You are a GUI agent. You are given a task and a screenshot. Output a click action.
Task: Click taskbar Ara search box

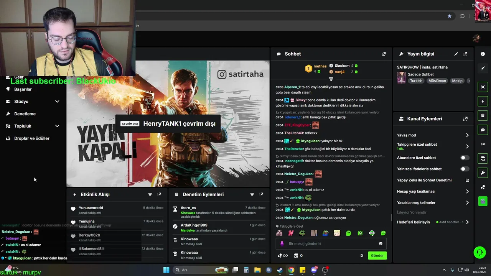[201, 270]
